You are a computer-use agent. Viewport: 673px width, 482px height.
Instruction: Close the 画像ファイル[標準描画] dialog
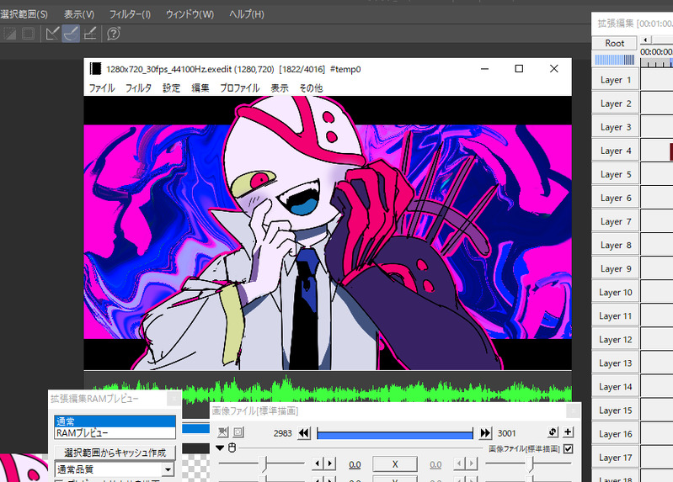pyautogui.click(x=573, y=410)
